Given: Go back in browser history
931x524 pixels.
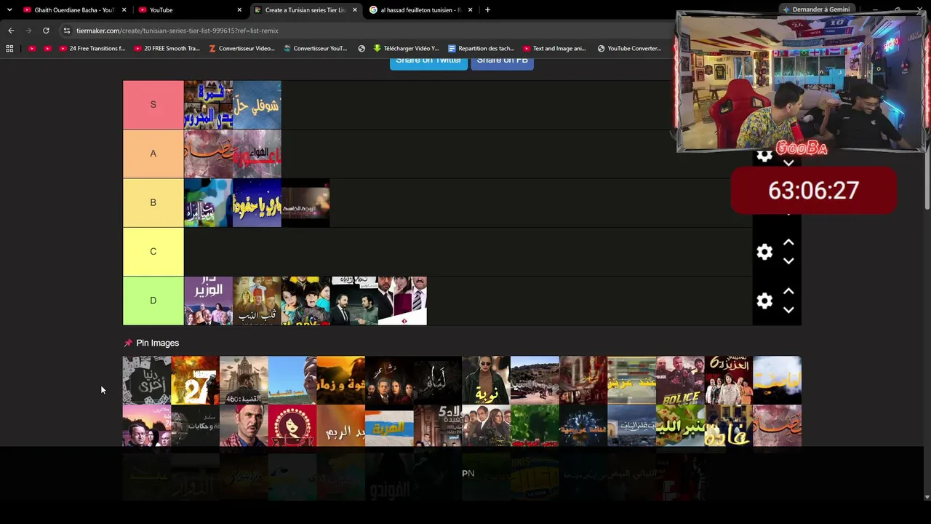Looking at the screenshot, I should pyautogui.click(x=11, y=31).
